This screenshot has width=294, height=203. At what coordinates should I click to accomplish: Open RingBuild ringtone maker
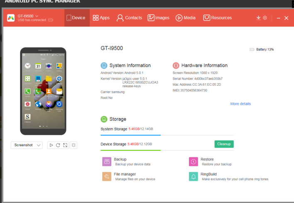[x=229, y=176]
